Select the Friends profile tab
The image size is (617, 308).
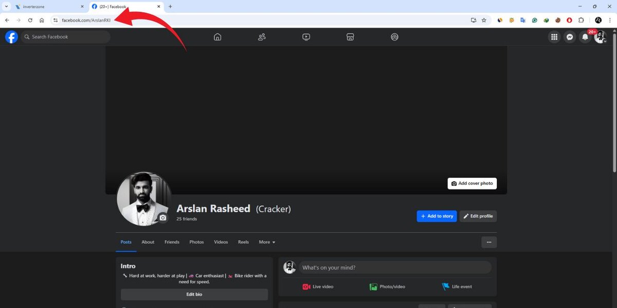pyautogui.click(x=172, y=242)
